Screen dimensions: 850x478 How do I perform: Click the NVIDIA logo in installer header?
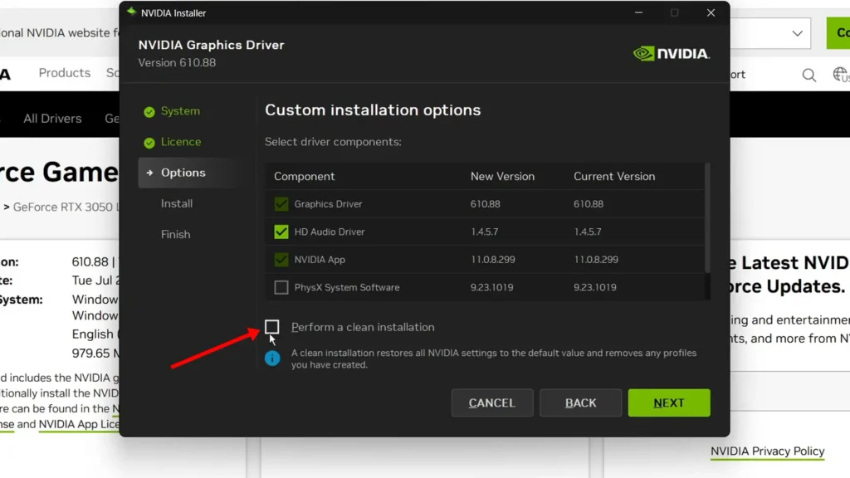pyautogui.click(x=671, y=54)
